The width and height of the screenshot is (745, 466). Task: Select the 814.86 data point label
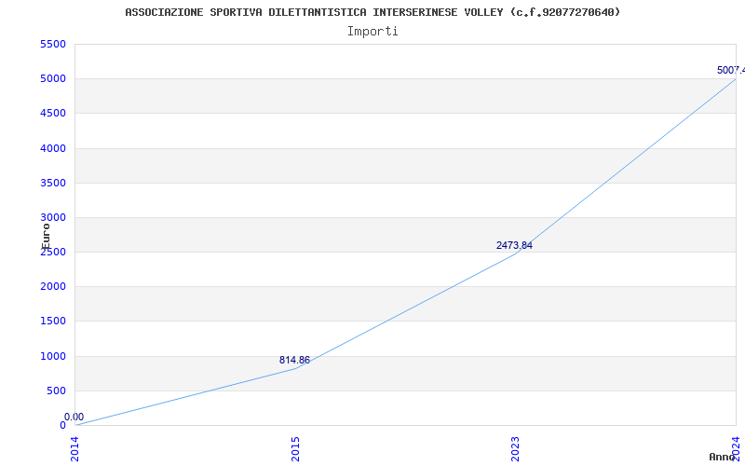click(x=294, y=360)
